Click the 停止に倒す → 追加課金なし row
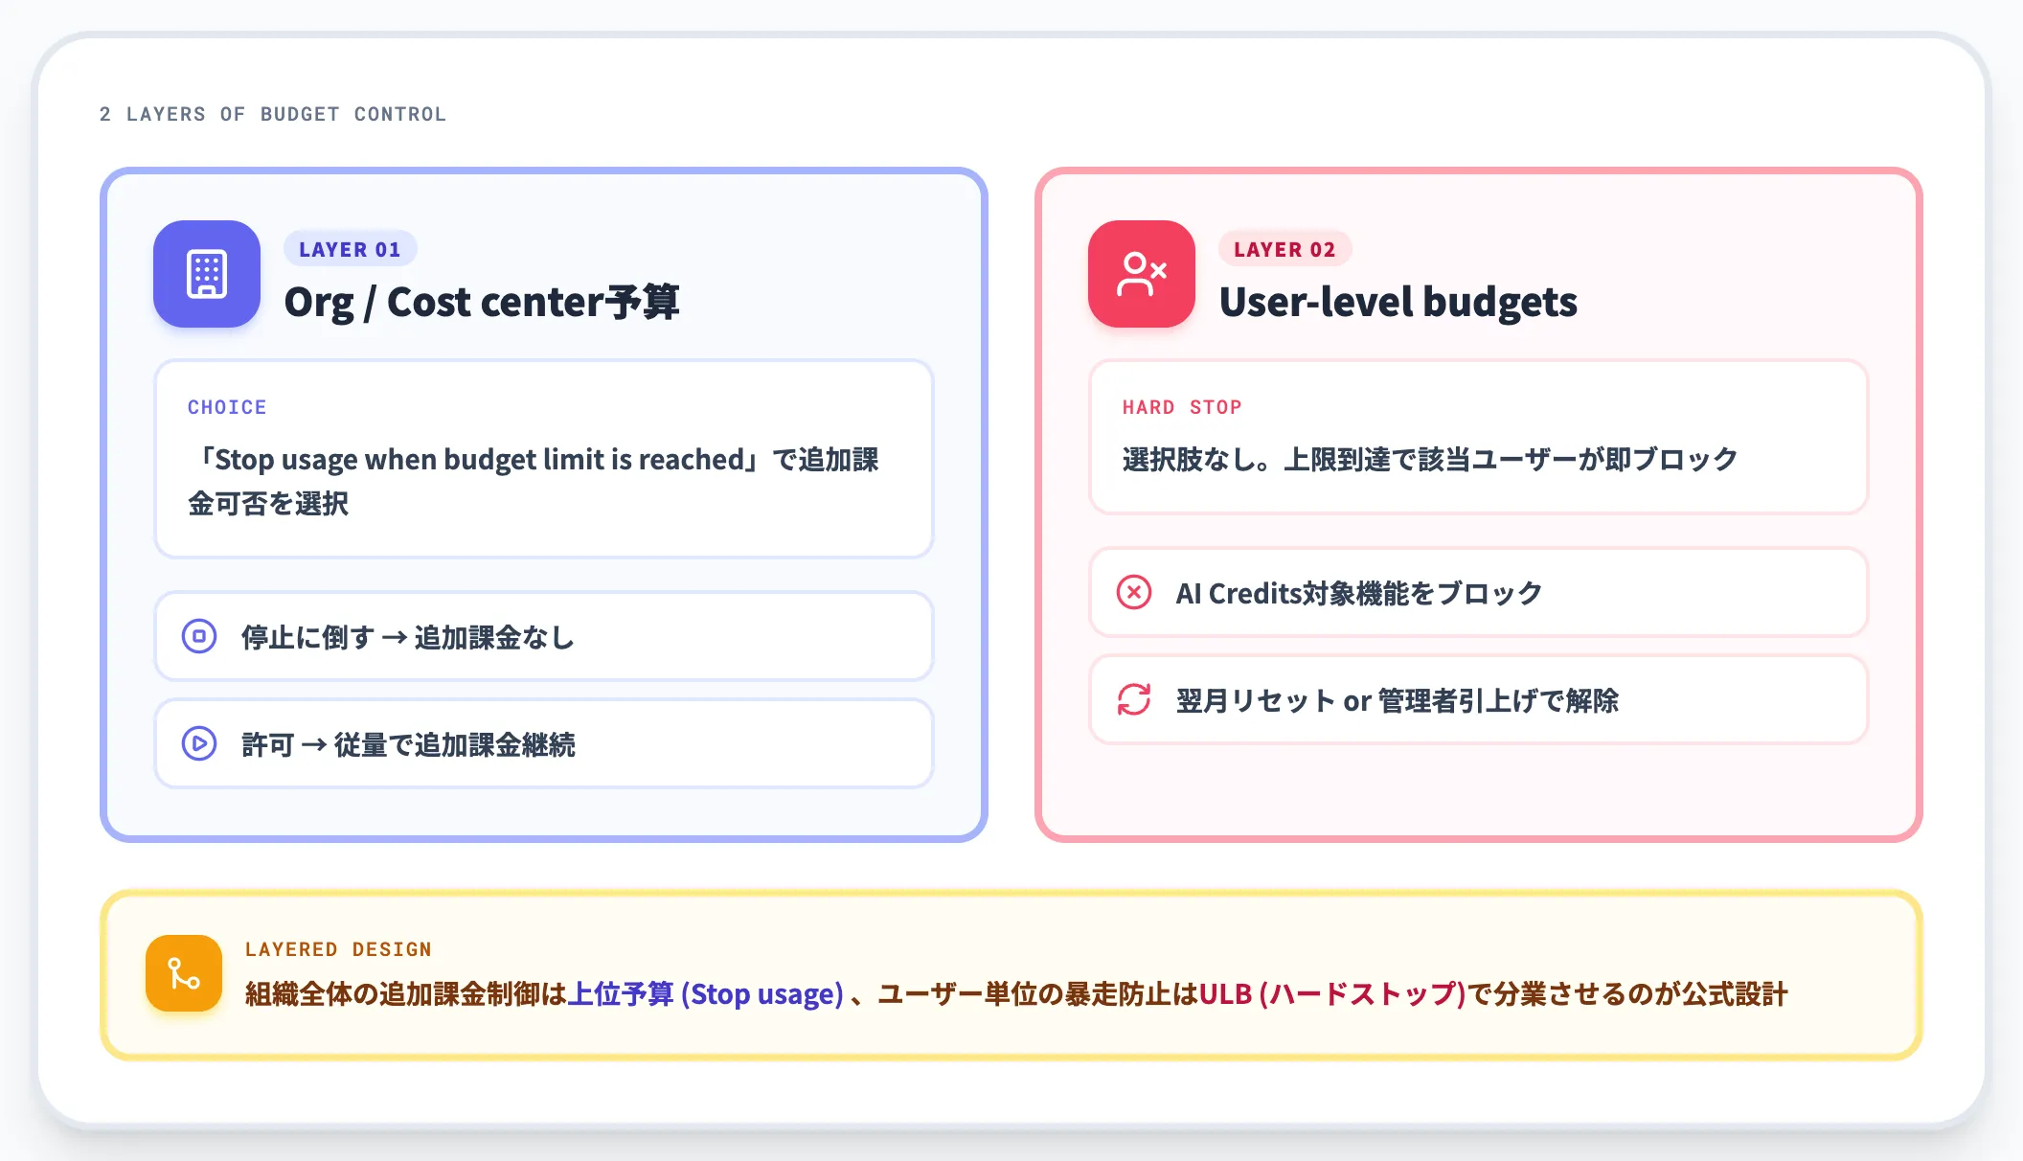This screenshot has width=2023, height=1161. click(544, 636)
